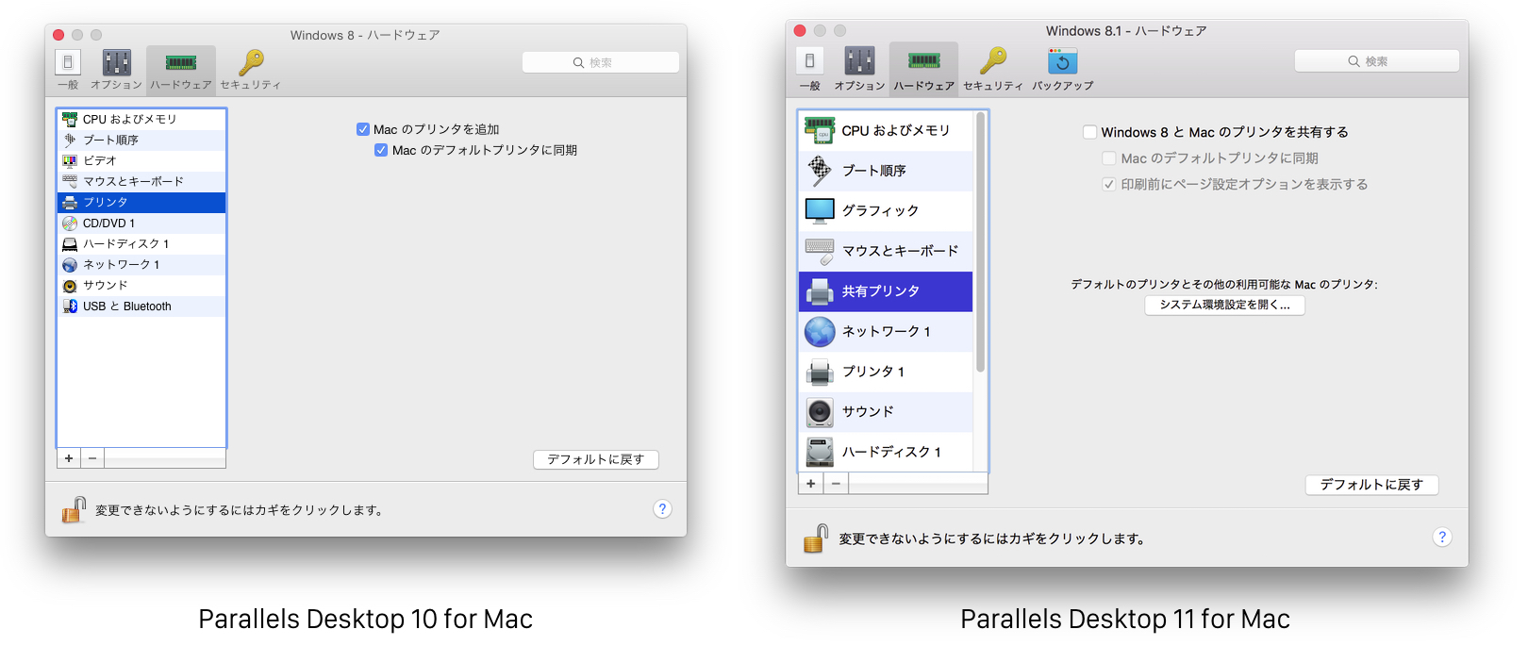Open オプション tab in Windows 8 window
1528x646 pixels.
[x=116, y=70]
